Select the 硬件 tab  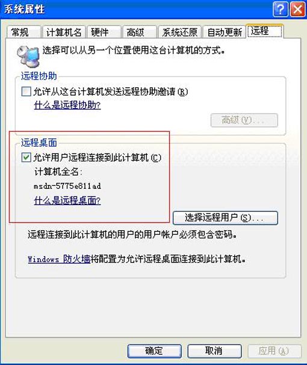[x=104, y=32]
